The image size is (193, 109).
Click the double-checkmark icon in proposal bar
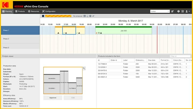93,16
